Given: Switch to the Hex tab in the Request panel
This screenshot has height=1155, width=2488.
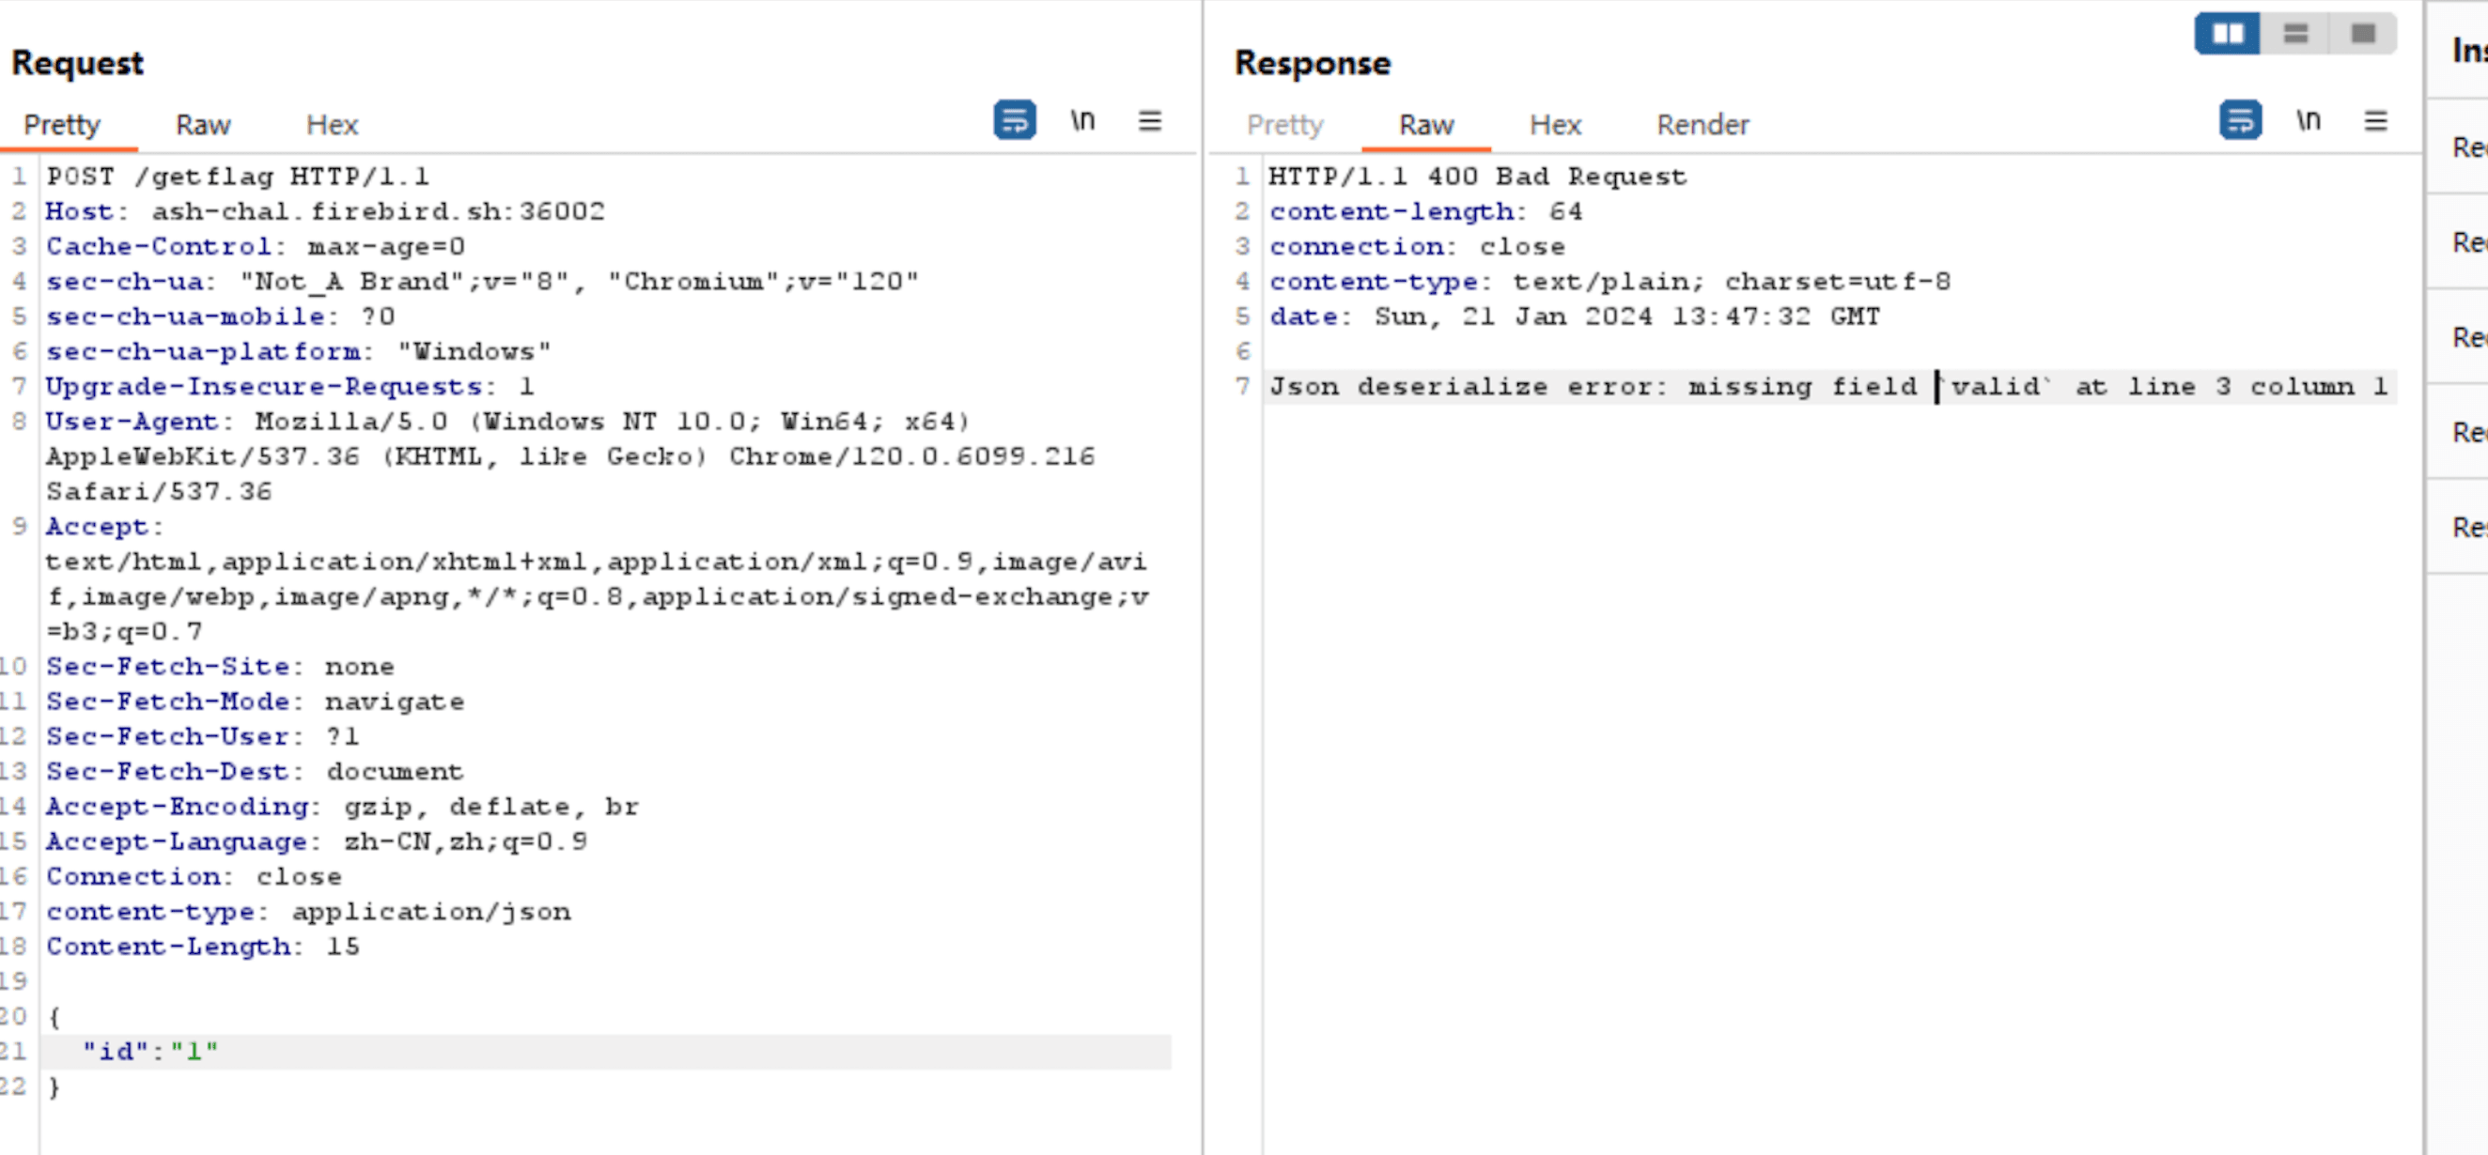Looking at the screenshot, I should click(333, 124).
